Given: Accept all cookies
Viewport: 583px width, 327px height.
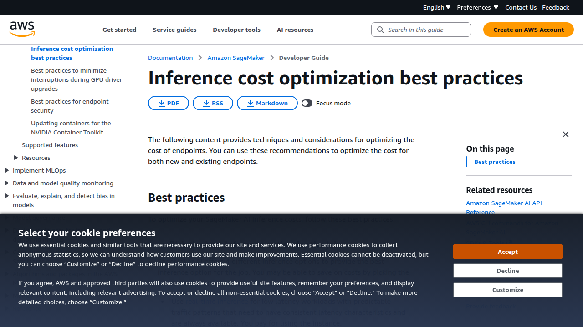Looking at the screenshot, I should (507, 252).
